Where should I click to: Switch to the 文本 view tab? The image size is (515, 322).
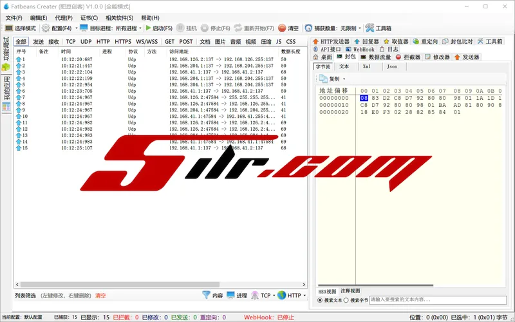[x=344, y=66]
